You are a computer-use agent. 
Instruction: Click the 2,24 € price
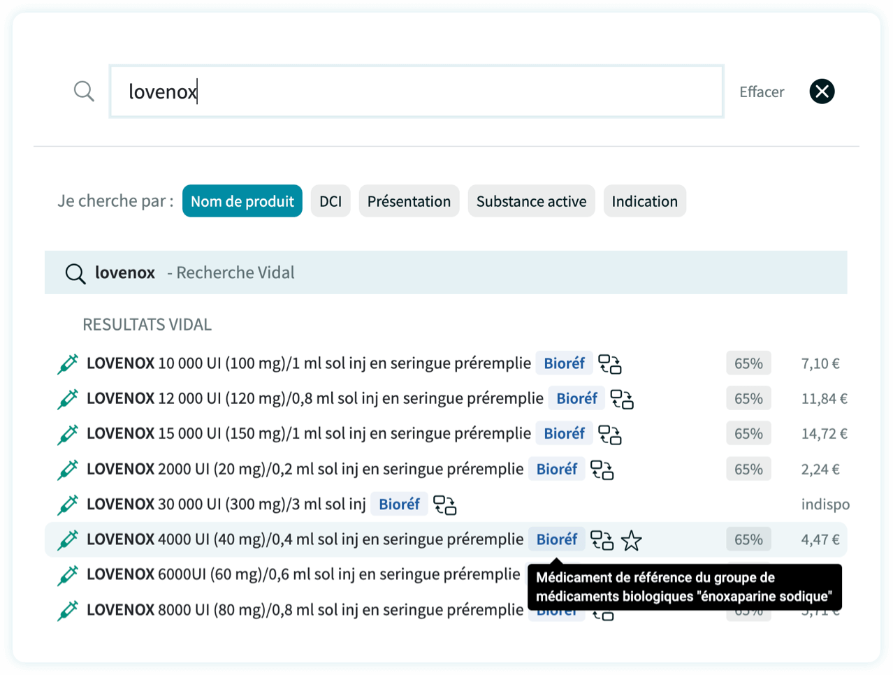click(x=820, y=469)
